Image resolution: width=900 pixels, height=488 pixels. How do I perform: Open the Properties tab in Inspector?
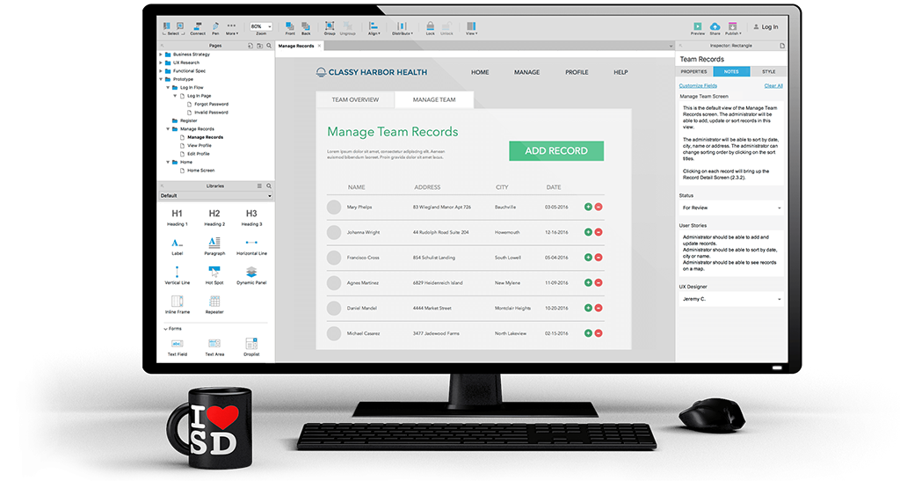tap(694, 72)
